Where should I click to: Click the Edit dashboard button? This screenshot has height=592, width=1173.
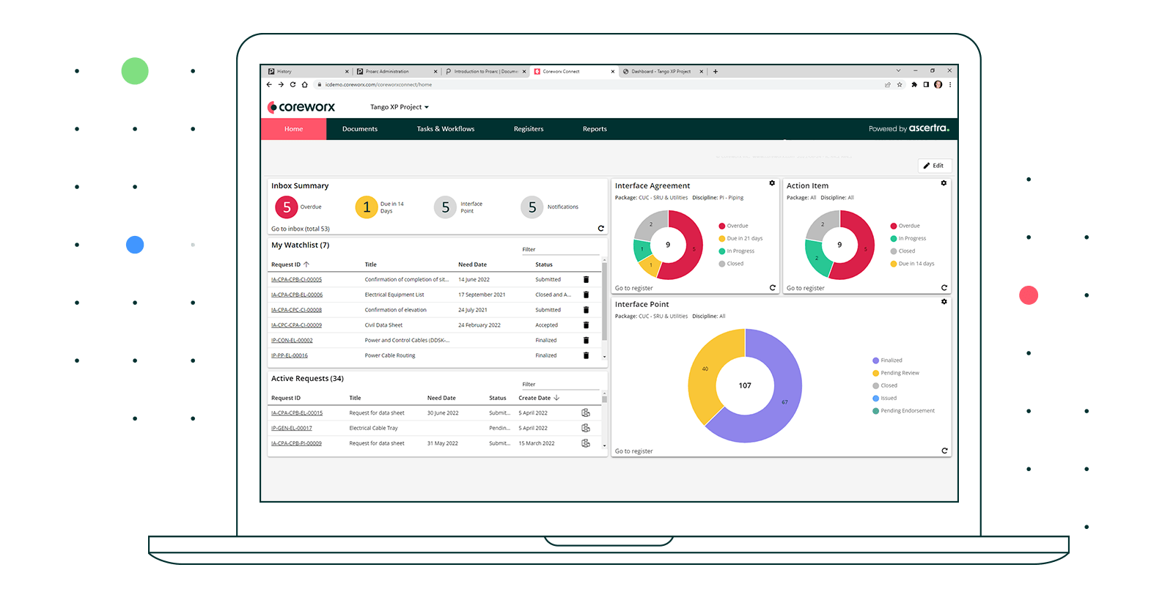[x=934, y=166]
